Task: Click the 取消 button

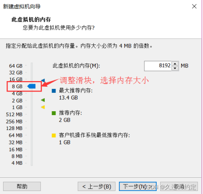Action: [x=179, y=186]
